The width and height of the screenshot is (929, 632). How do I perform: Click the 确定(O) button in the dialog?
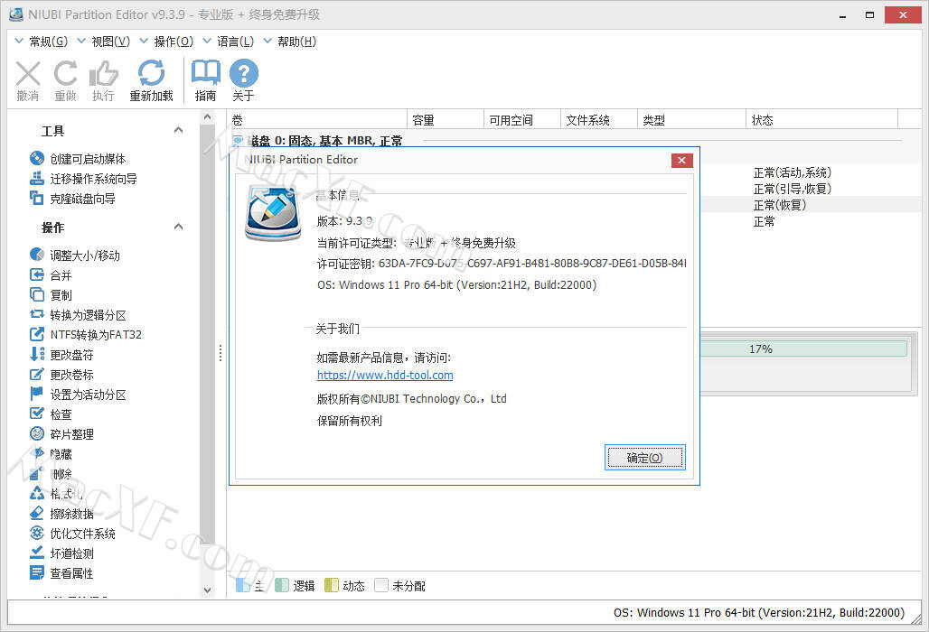point(644,457)
